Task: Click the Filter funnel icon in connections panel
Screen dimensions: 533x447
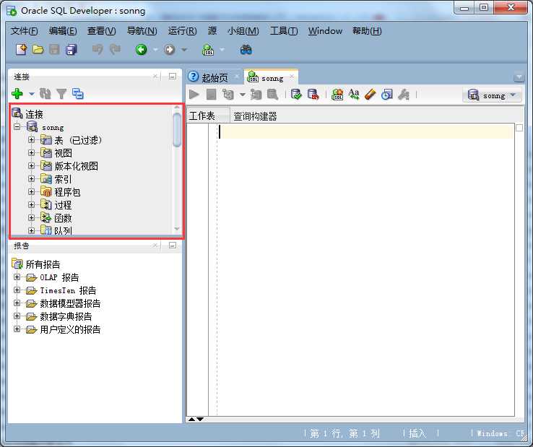Action: pyautogui.click(x=61, y=93)
